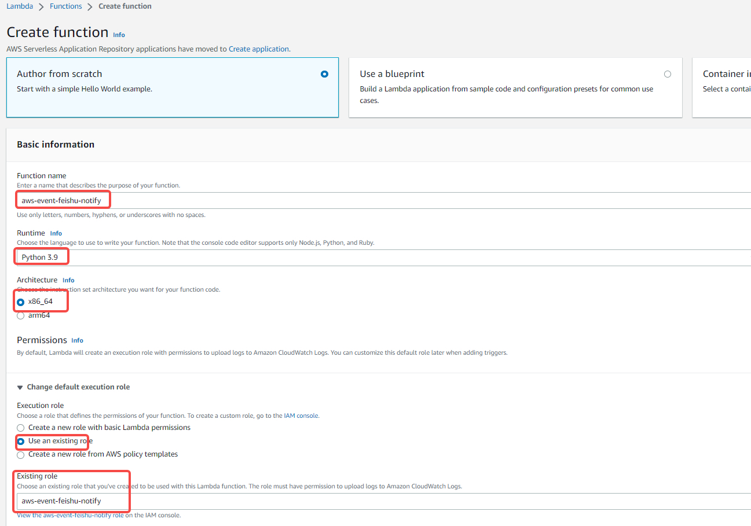Select the arm64 architecture radio button

click(21, 316)
